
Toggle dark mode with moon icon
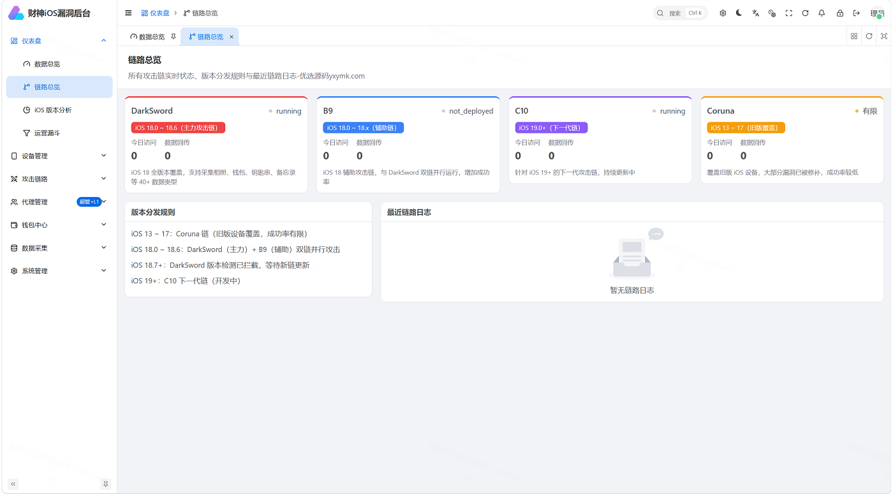coord(739,13)
